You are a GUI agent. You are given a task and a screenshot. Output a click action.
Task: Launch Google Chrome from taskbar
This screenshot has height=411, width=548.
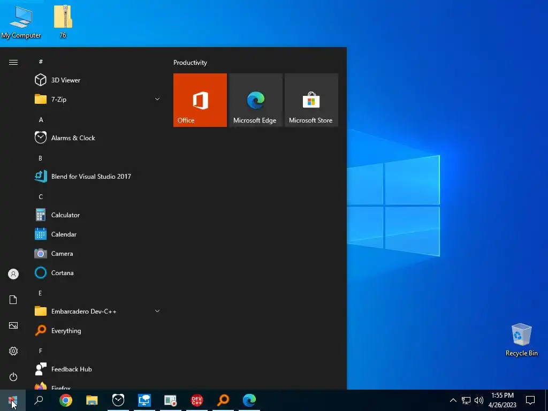66,400
